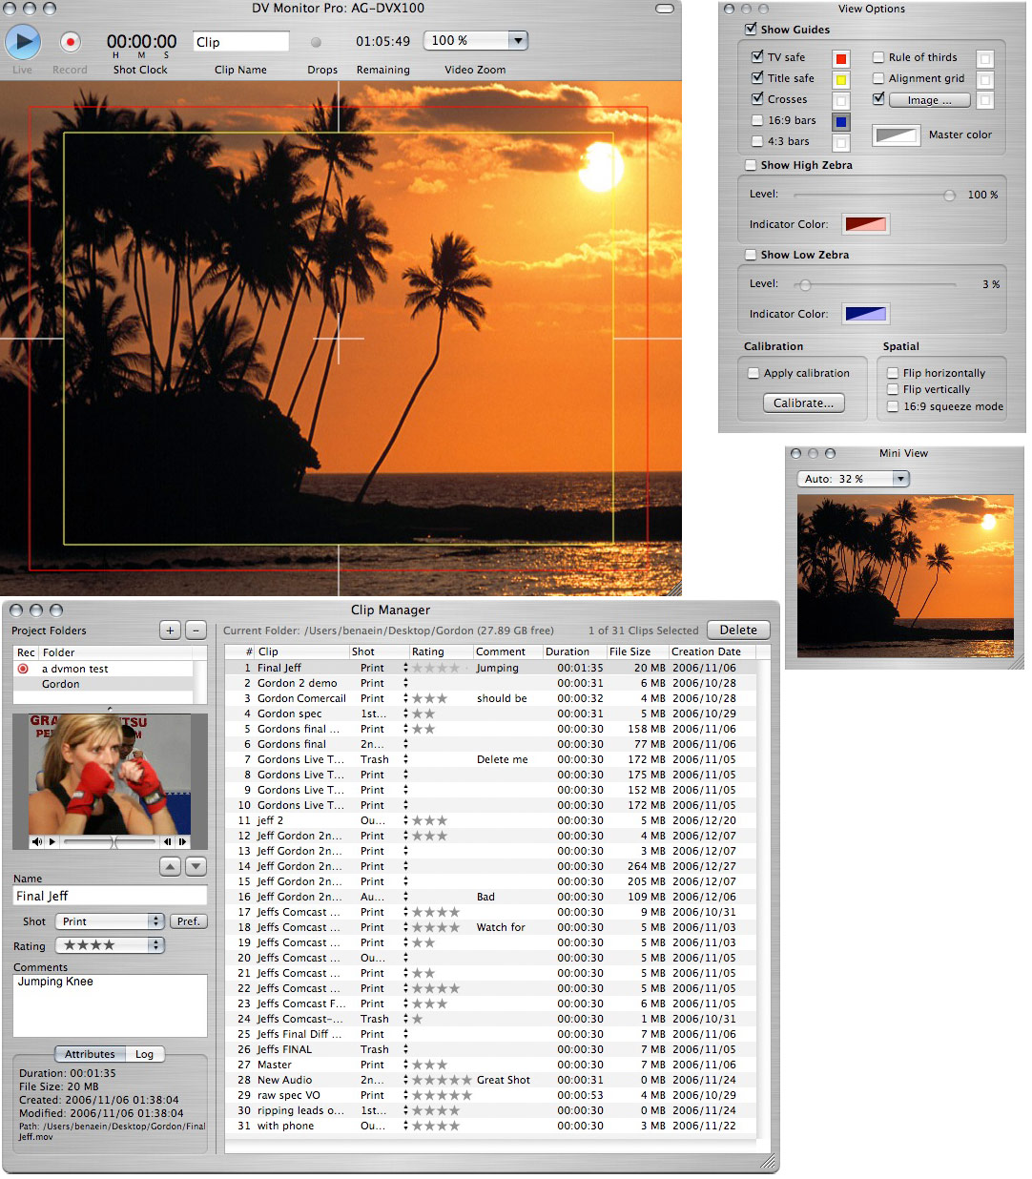
Task: Click the Clip name input field in DV Monitor
Action: (241, 41)
